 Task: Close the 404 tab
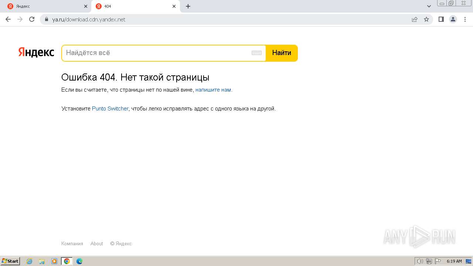(x=174, y=6)
